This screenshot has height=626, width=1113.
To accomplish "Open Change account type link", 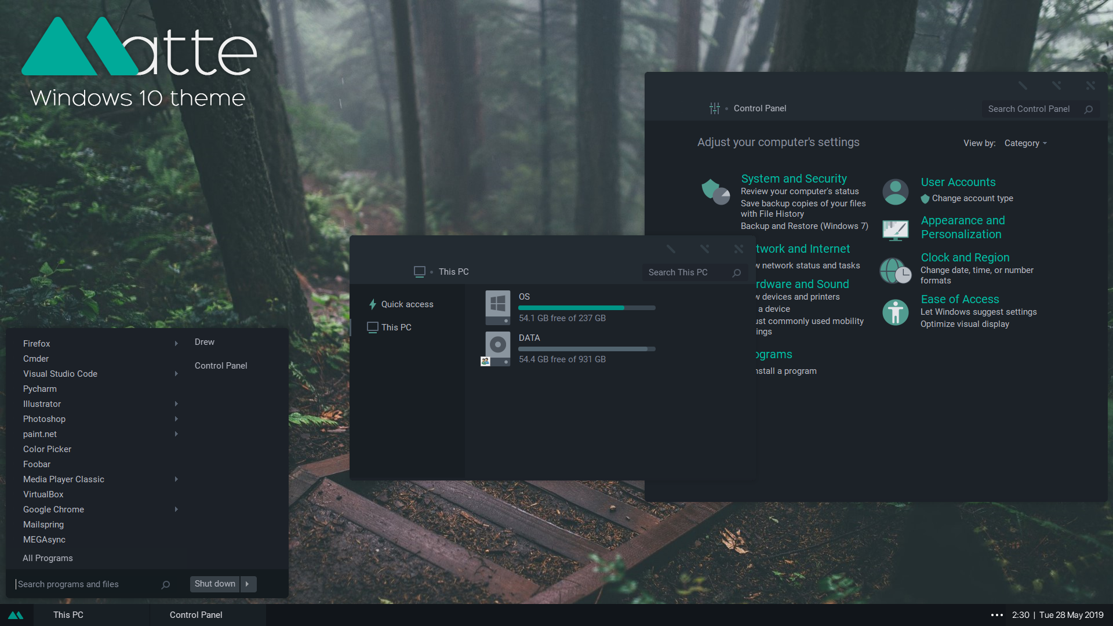I will coord(972,198).
